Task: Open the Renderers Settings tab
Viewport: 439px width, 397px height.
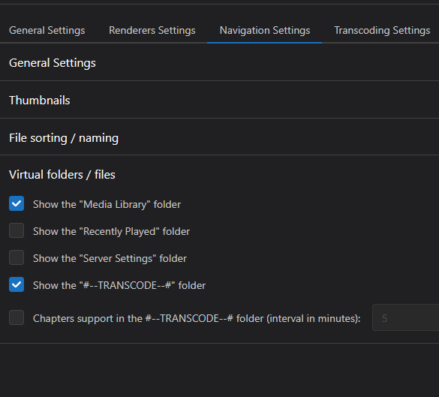Action: point(152,30)
